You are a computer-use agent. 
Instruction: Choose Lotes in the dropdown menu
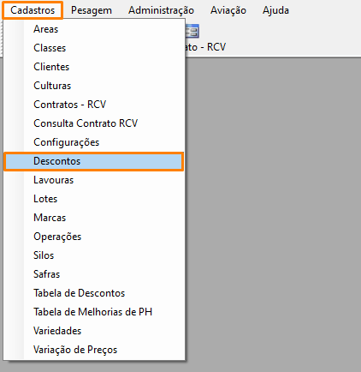pyautogui.click(x=94, y=199)
